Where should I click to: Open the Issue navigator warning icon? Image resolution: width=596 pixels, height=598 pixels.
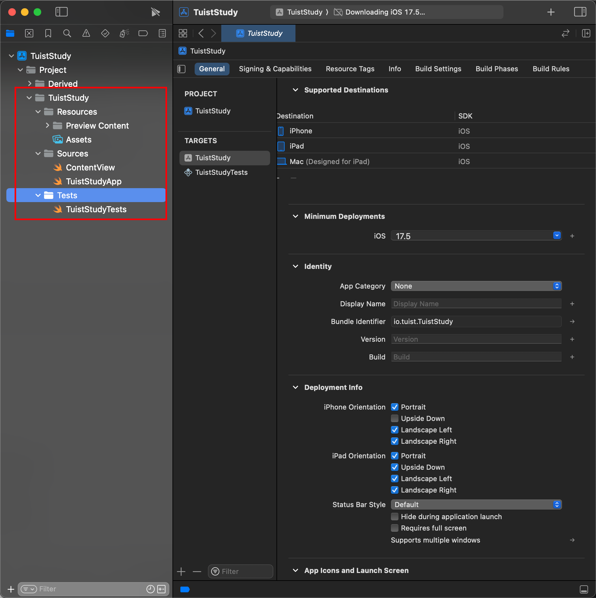pos(86,33)
